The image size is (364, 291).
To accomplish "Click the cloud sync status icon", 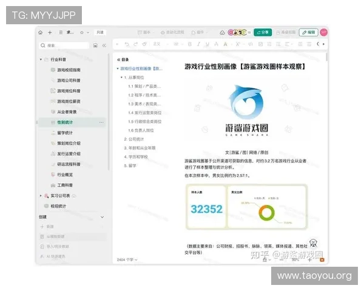I will click(222, 33).
